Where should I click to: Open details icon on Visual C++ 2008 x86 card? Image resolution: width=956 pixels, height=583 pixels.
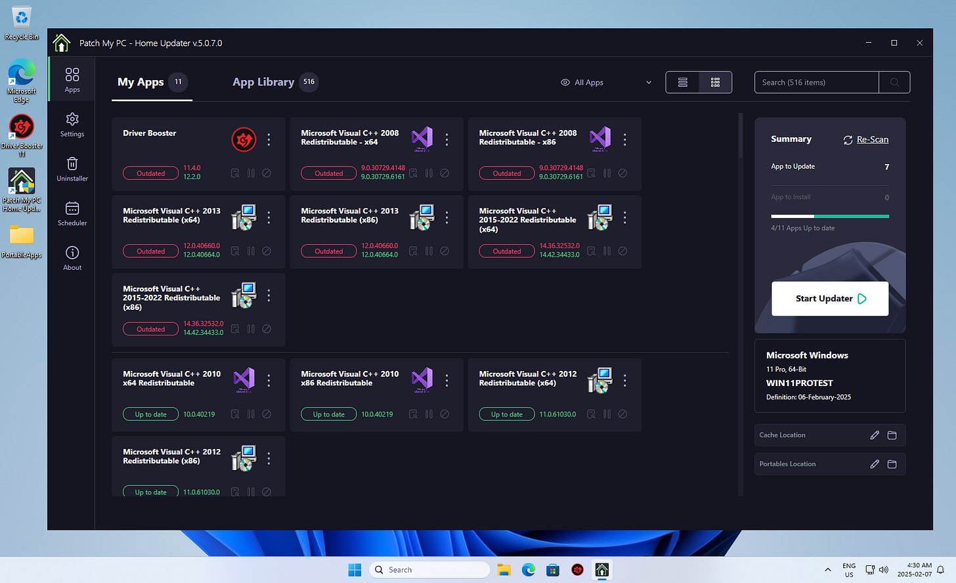(x=591, y=173)
